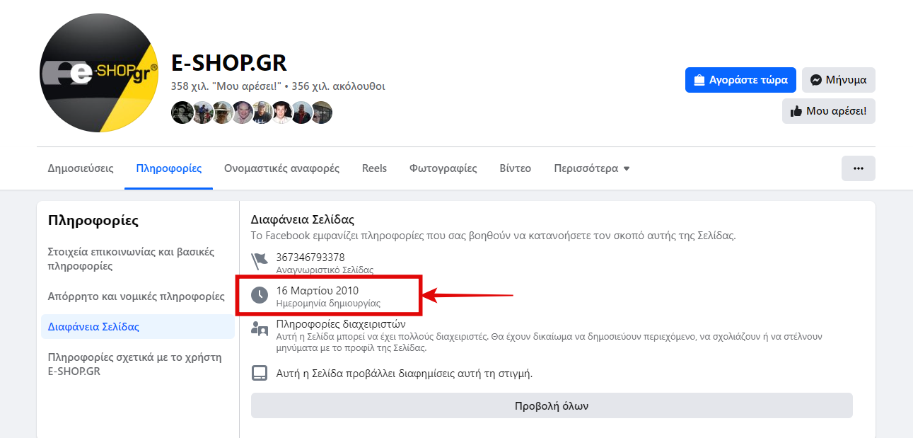Click the ads display icon beside ad notice
The width and height of the screenshot is (913, 438).
(x=260, y=373)
